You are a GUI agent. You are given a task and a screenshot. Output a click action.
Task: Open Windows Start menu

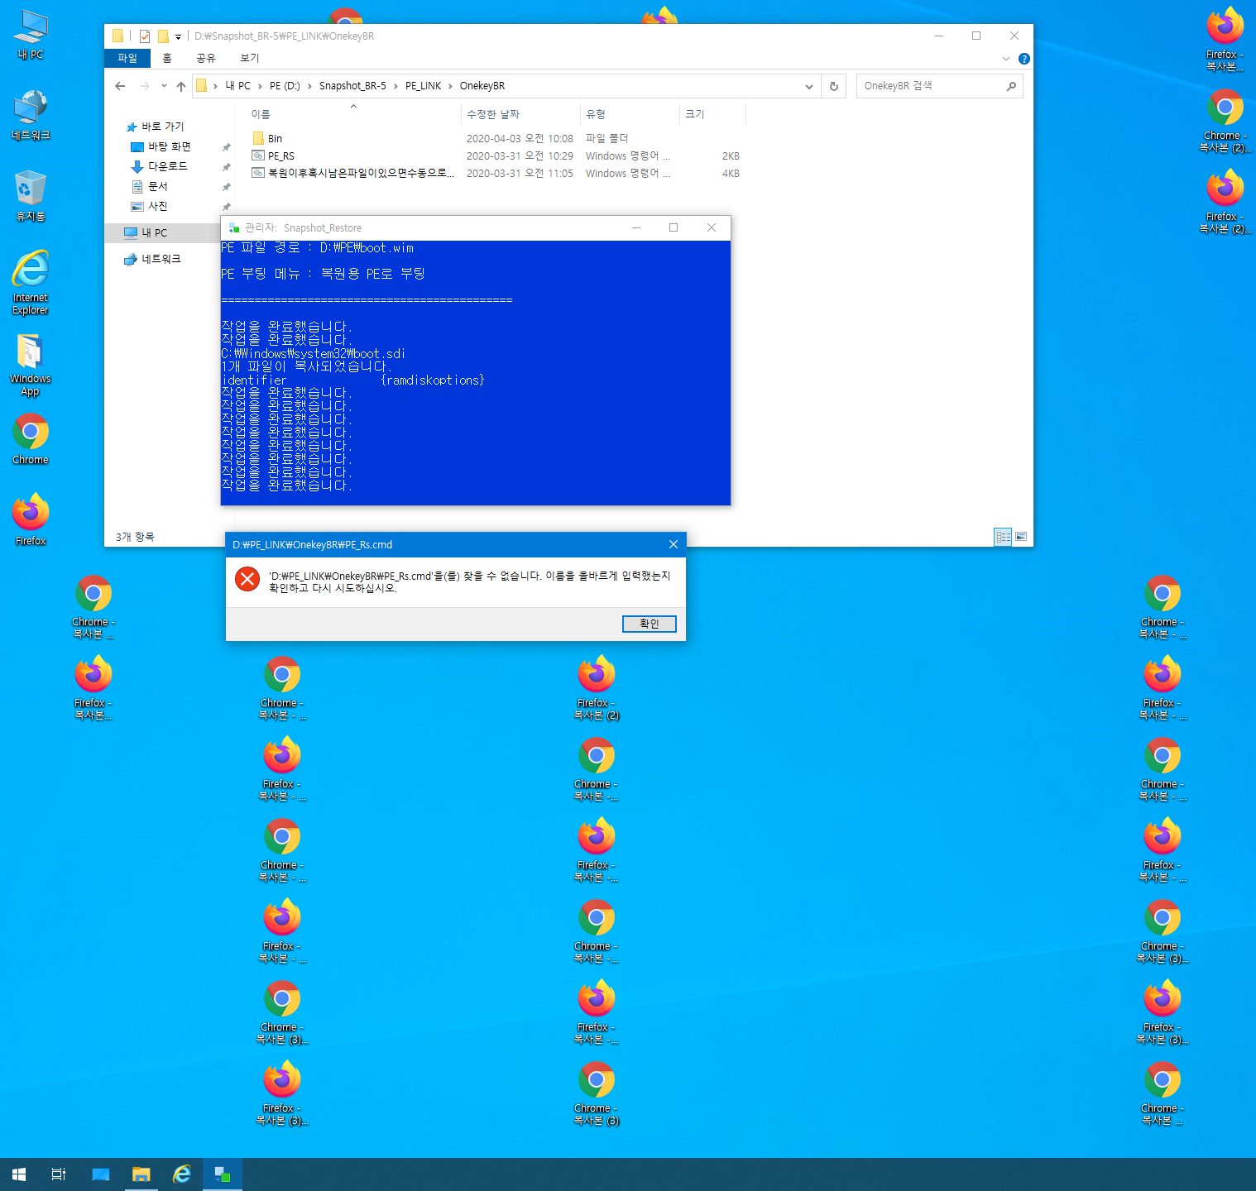click(19, 1174)
